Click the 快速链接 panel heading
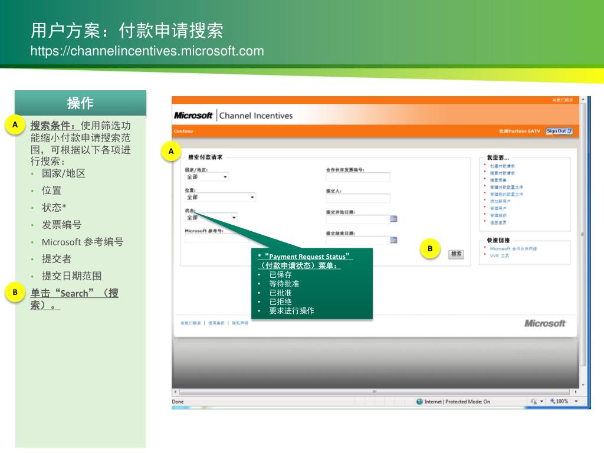 click(x=498, y=240)
